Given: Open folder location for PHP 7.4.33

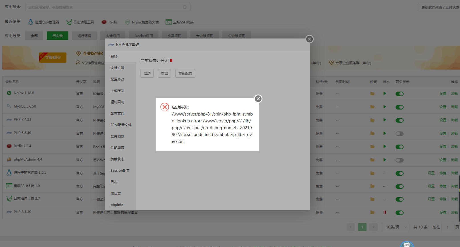Looking at the screenshot, I should click(372, 120).
